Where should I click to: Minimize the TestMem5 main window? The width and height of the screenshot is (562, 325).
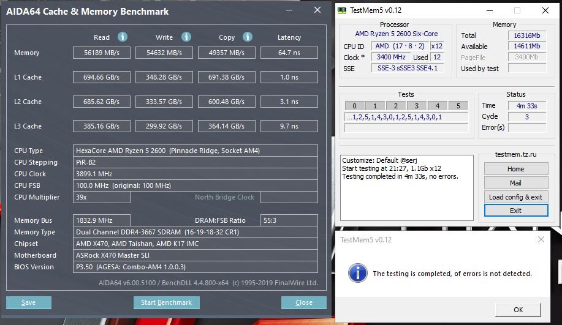pos(489,10)
